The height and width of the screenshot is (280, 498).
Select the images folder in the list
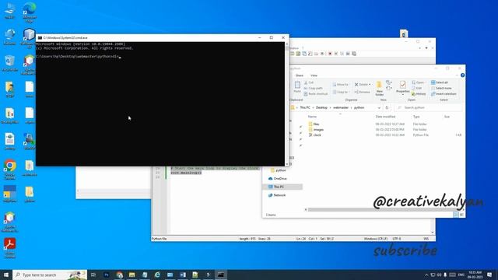(318, 130)
